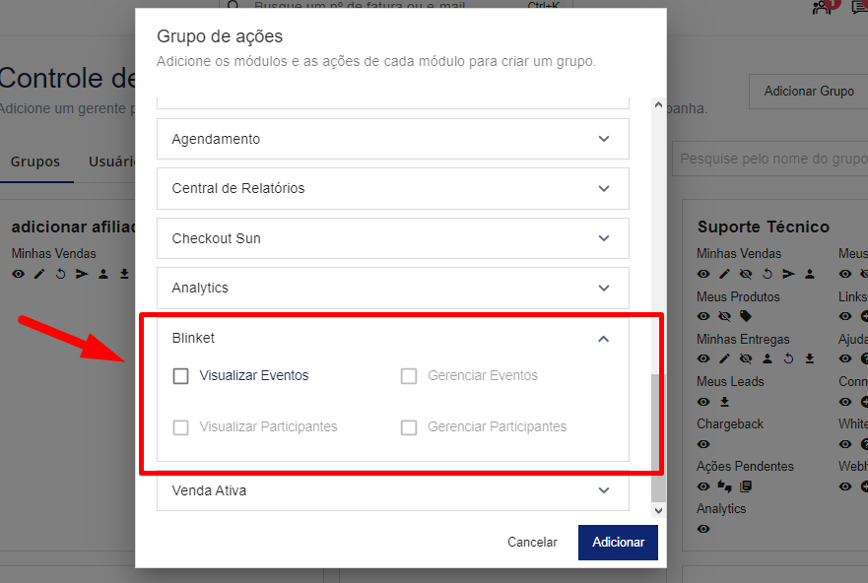The width and height of the screenshot is (868, 583).
Task: Tick the Gerenciar Eventos checkbox
Action: (x=409, y=375)
